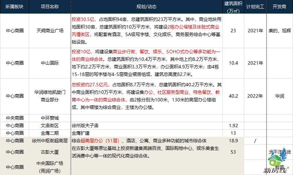This screenshot has height=175, width=293.
Task: Select developer cell 华润
Action: [280, 96]
